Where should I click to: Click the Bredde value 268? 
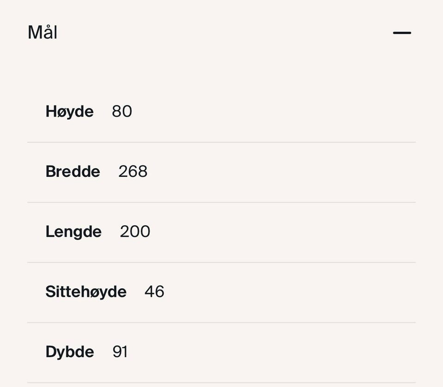pyautogui.click(x=133, y=171)
